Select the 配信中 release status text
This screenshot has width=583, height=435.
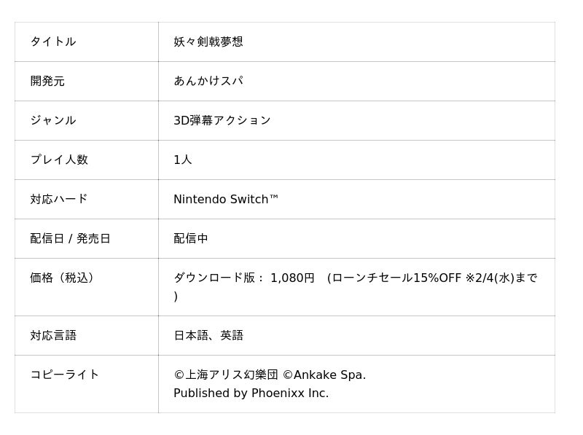[191, 238]
